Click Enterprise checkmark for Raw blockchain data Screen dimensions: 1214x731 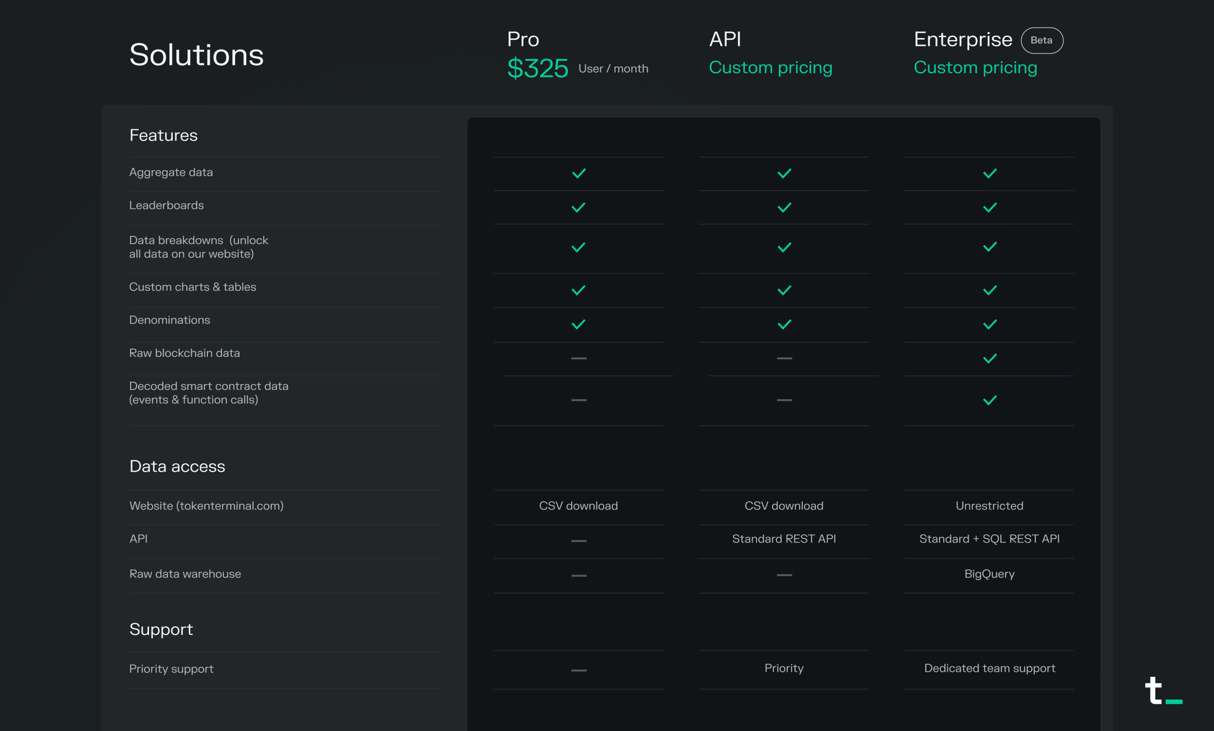click(989, 358)
